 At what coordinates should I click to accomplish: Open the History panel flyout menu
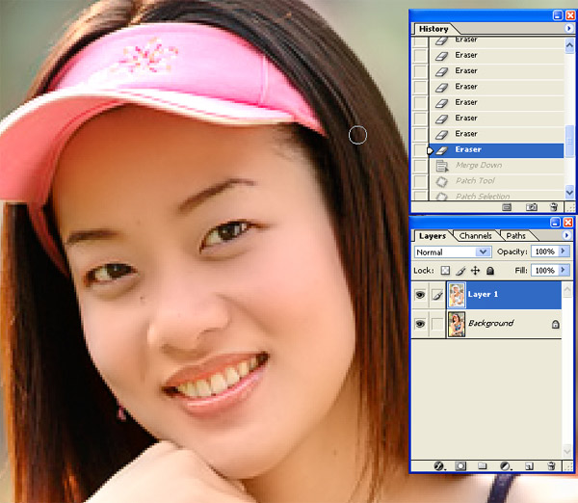pos(568,28)
